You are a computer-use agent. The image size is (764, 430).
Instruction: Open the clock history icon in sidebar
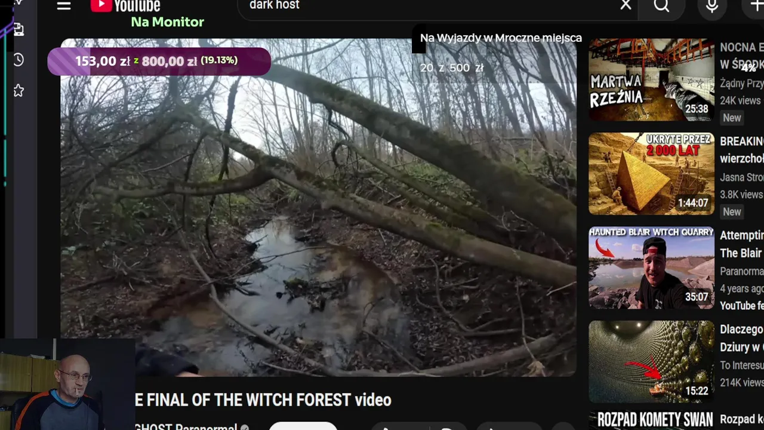[19, 60]
